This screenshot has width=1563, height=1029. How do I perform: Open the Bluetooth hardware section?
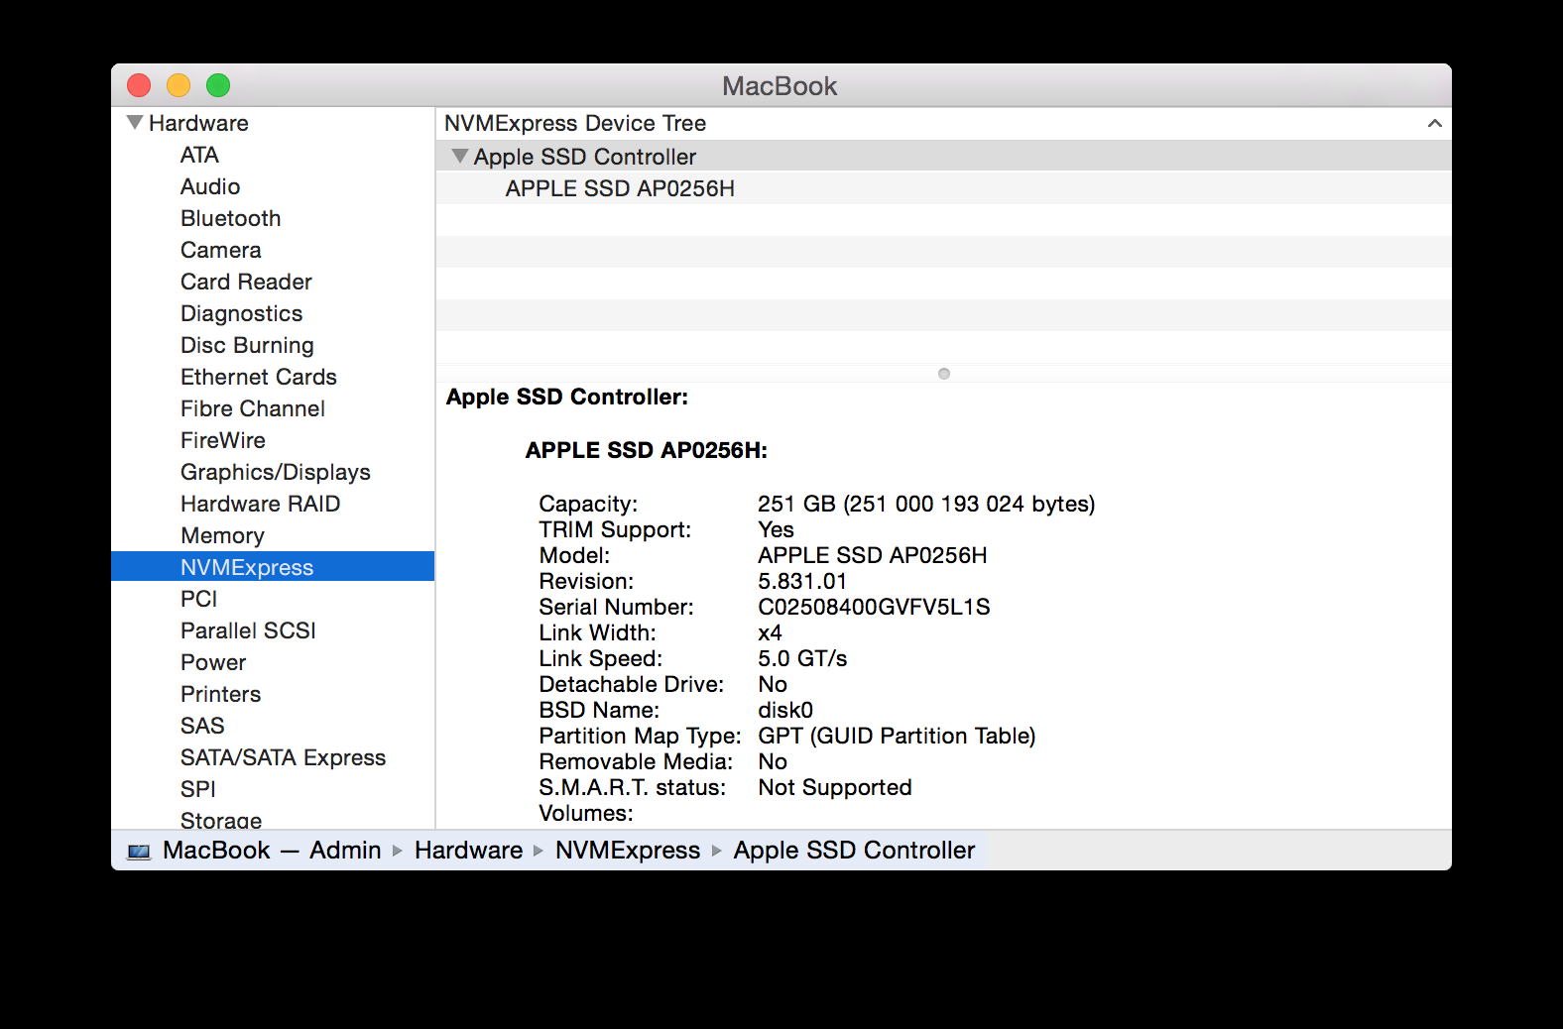[x=231, y=218]
